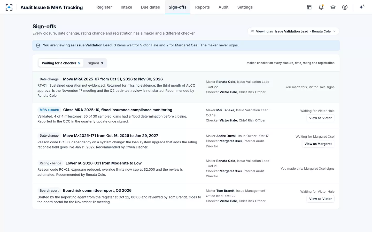Image resolution: width=372 pixels, height=232 pixels.
Task: Open the graduation cap learning icon
Action: pyautogui.click(x=333, y=7)
